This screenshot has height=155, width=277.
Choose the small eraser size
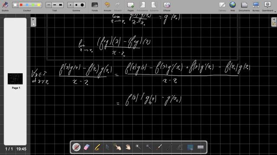(x=71, y=5)
